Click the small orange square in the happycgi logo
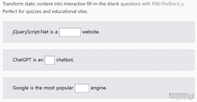Screen dimensions: 197x102 [x=170, y=94]
